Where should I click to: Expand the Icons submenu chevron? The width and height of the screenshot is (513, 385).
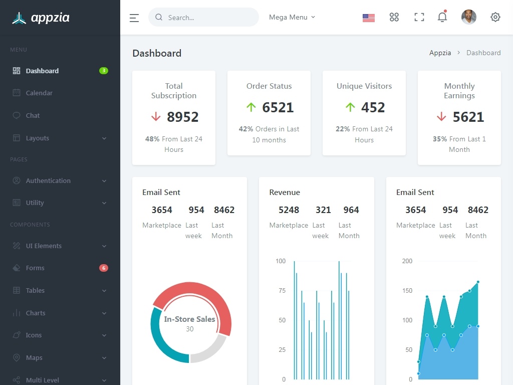coord(104,335)
